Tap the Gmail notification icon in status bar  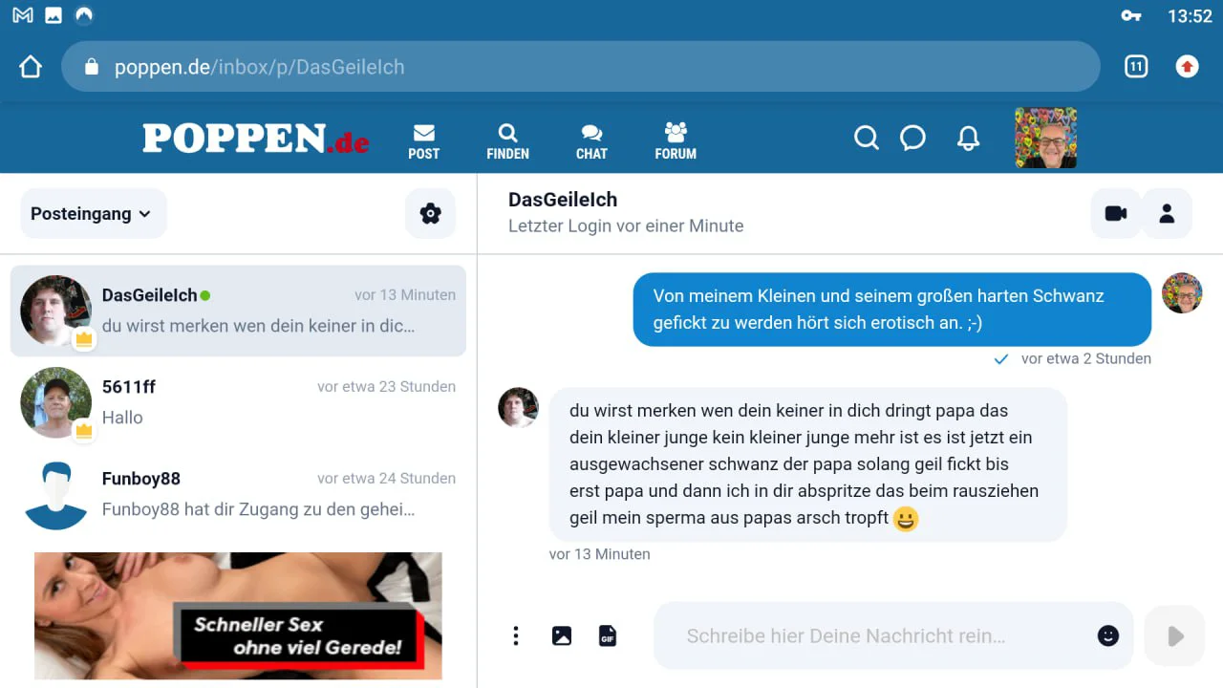[23, 15]
